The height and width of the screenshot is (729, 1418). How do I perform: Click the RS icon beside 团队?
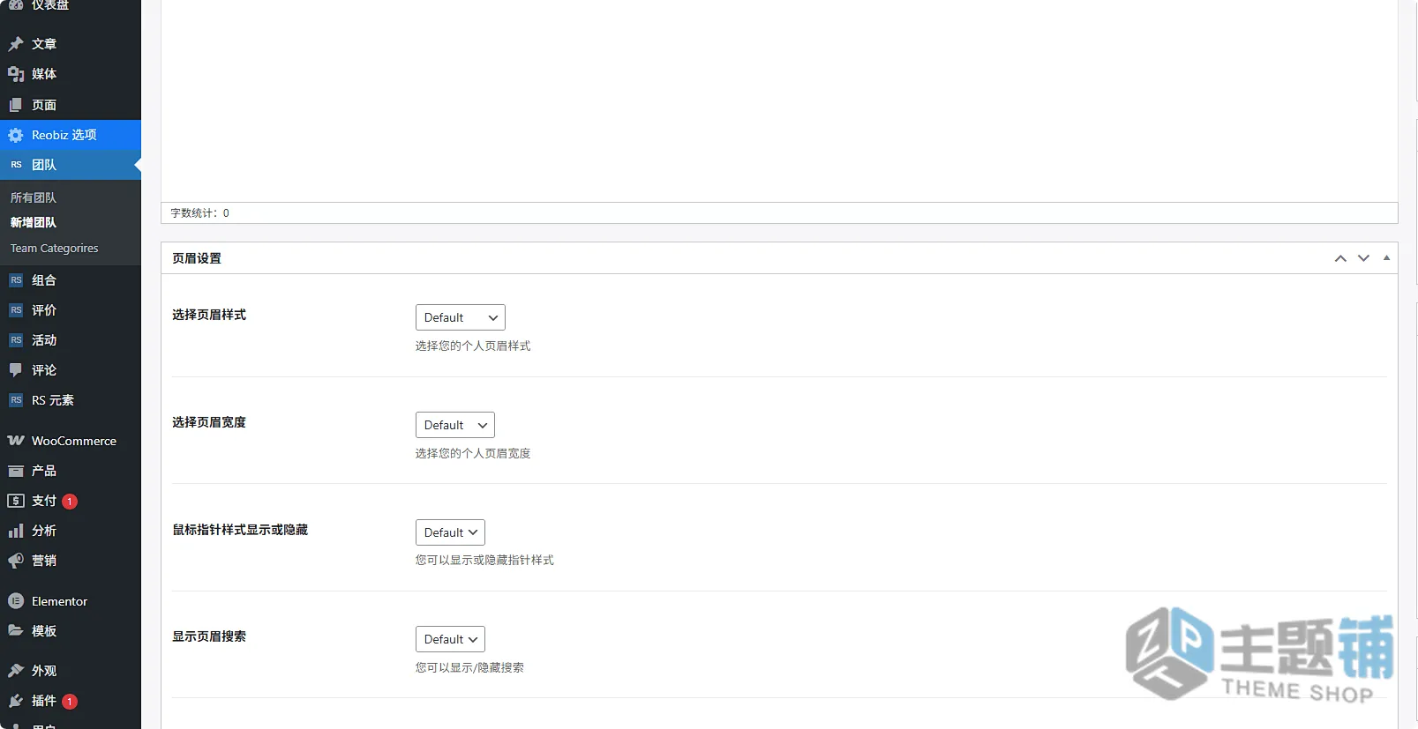click(x=16, y=165)
